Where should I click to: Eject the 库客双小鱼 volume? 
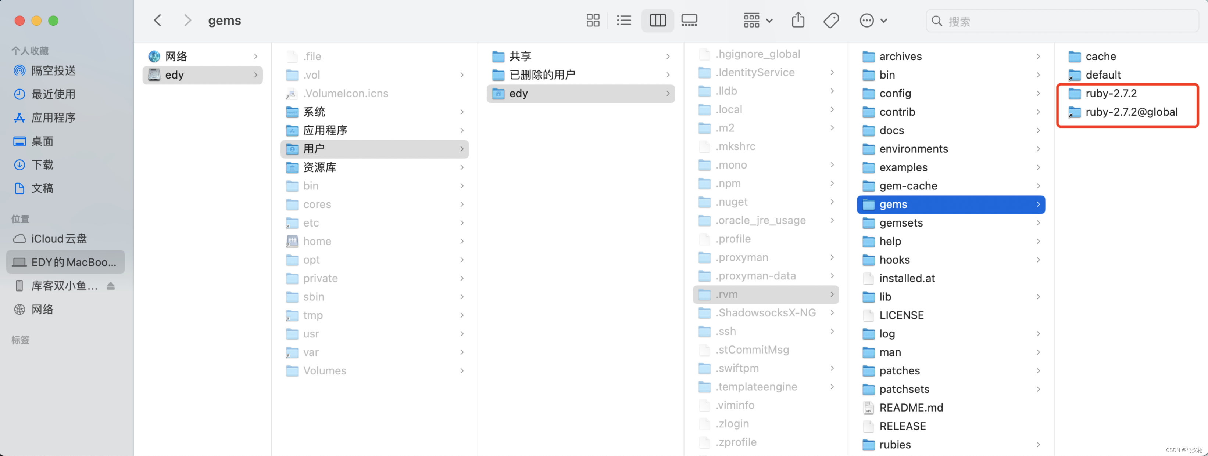pyautogui.click(x=111, y=286)
